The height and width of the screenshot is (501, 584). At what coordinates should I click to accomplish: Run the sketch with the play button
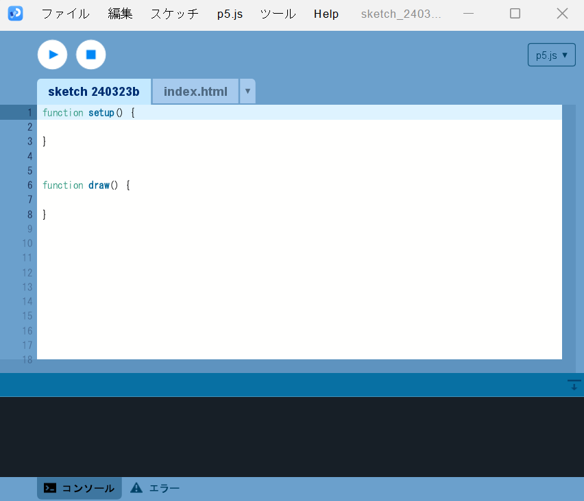click(52, 55)
